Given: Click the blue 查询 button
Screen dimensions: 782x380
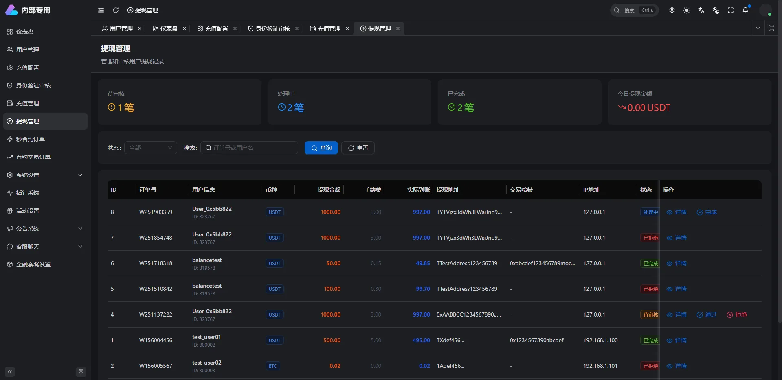Looking at the screenshot, I should [x=321, y=148].
